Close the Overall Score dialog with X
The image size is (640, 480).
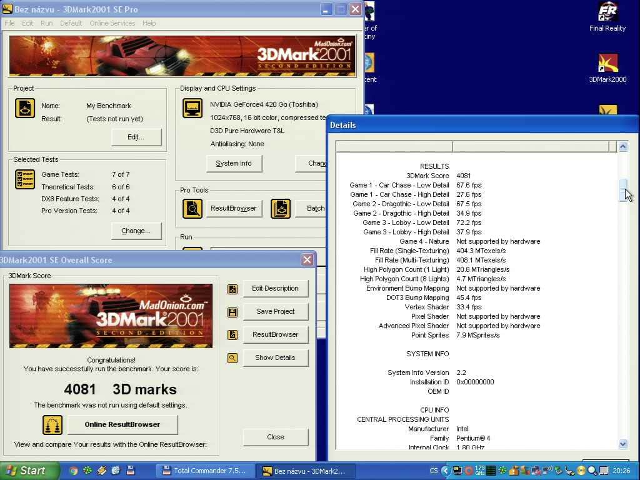point(307,259)
